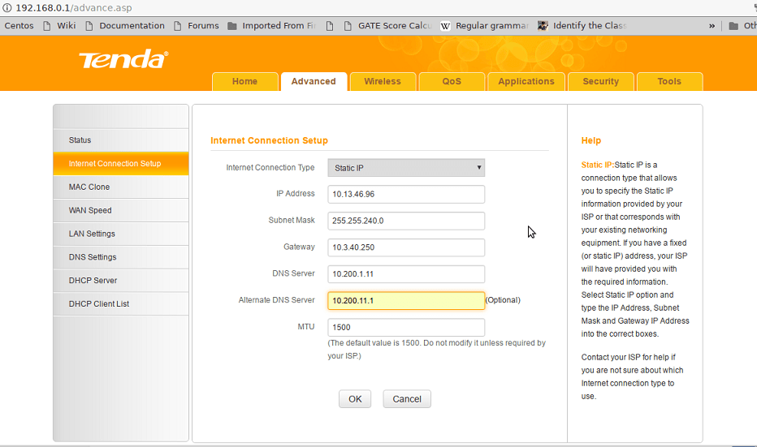This screenshot has width=757, height=447.
Task: Open the Other bookmarks folder
Action: 742,26
